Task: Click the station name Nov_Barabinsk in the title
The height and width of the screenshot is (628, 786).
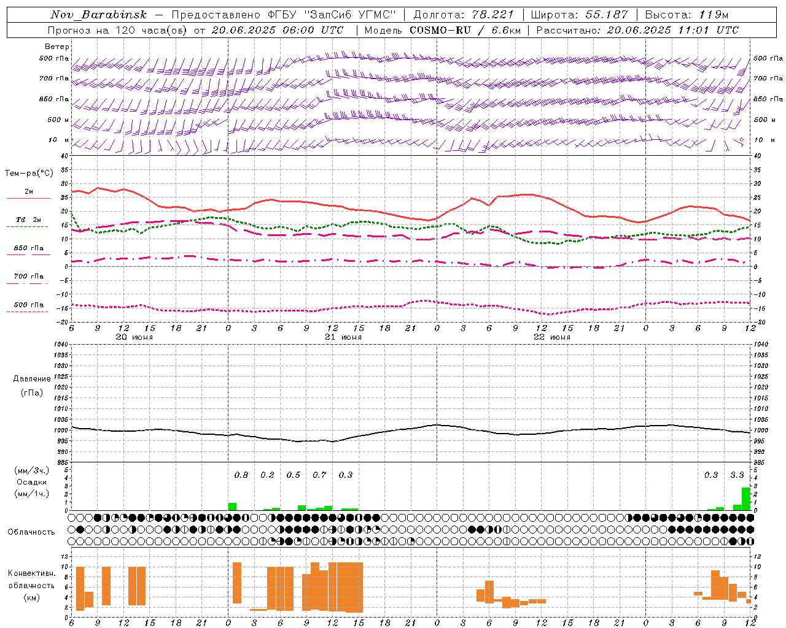Action: (99, 15)
